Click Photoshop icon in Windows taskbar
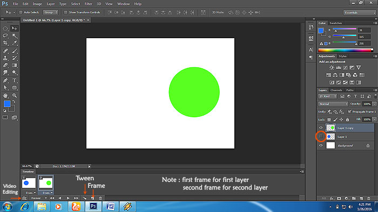The height and width of the screenshot is (212, 378). tap(93, 207)
